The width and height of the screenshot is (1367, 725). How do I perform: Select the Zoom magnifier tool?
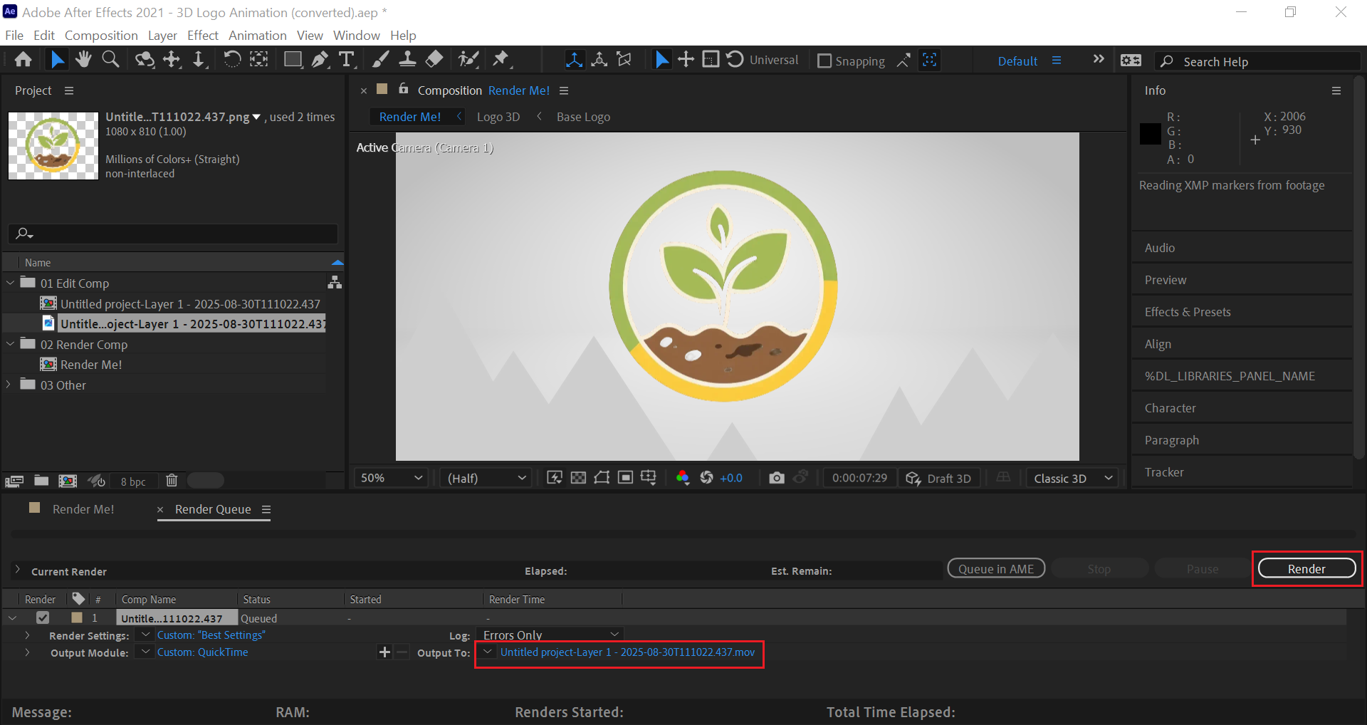[110, 60]
